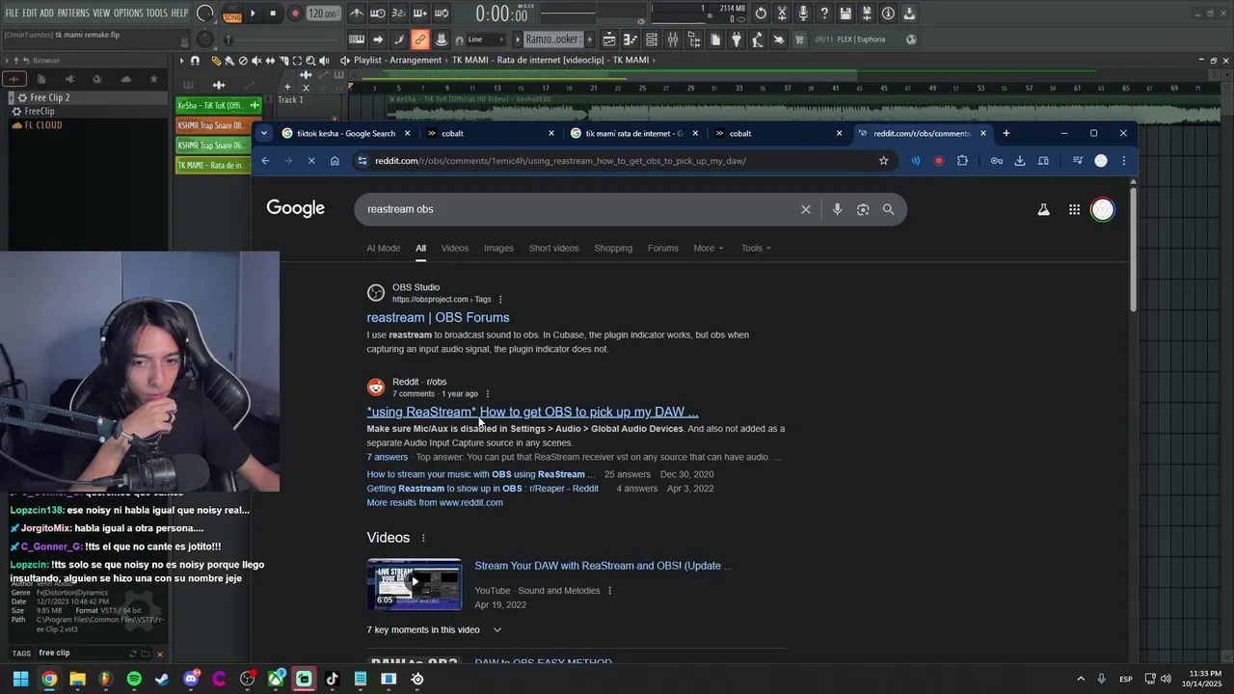Open Chrome downloads icon
The width and height of the screenshot is (1234, 694).
point(1020,161)
